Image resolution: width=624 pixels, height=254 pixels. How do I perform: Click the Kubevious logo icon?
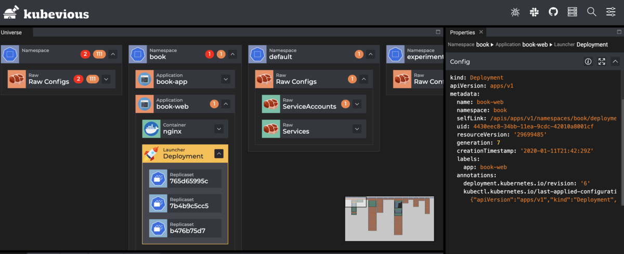point(12,13)
